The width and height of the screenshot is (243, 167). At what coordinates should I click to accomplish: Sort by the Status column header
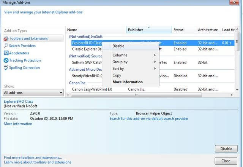click(x=184, y=30)
